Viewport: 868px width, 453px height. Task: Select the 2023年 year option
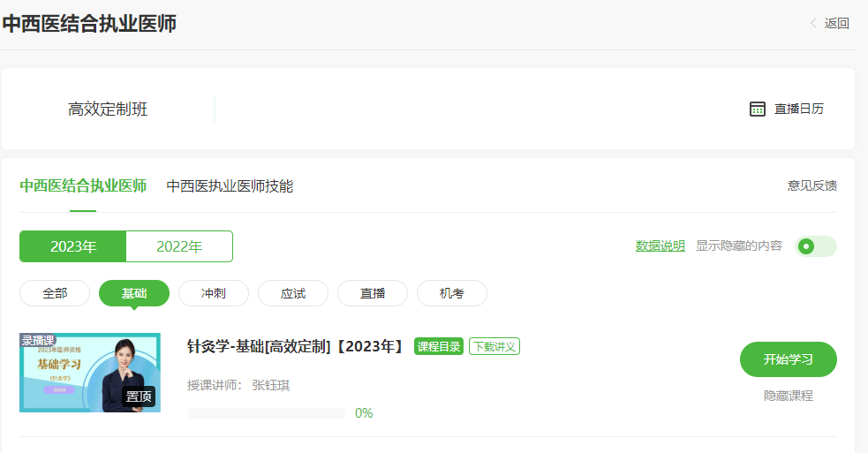pos(73,246)
